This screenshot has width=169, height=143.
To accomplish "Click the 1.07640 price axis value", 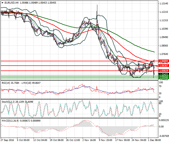I will click(164, 54).
